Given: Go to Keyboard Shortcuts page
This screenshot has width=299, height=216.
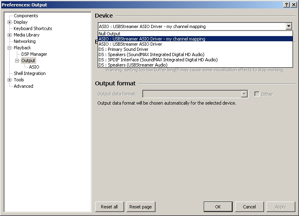Looking at the screenshot, I should [x=33, y=28].
